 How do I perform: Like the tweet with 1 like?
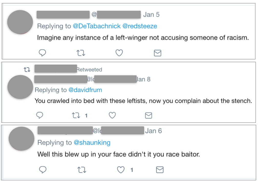coord(121,170)
